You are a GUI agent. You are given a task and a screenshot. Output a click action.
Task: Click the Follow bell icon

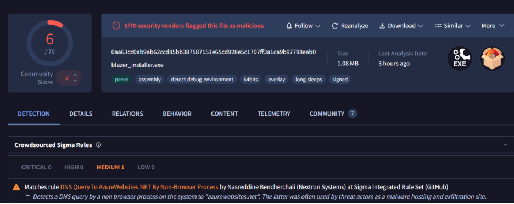tap(289, 26)
